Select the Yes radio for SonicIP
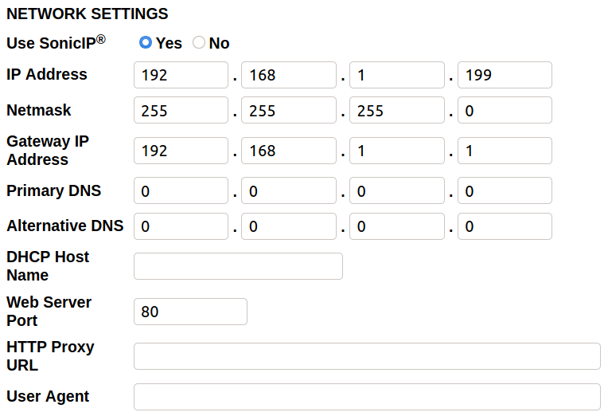This screenshot has height=416, width=608. [146, 42]
